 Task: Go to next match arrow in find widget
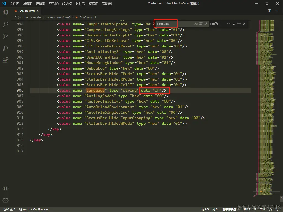234,24
